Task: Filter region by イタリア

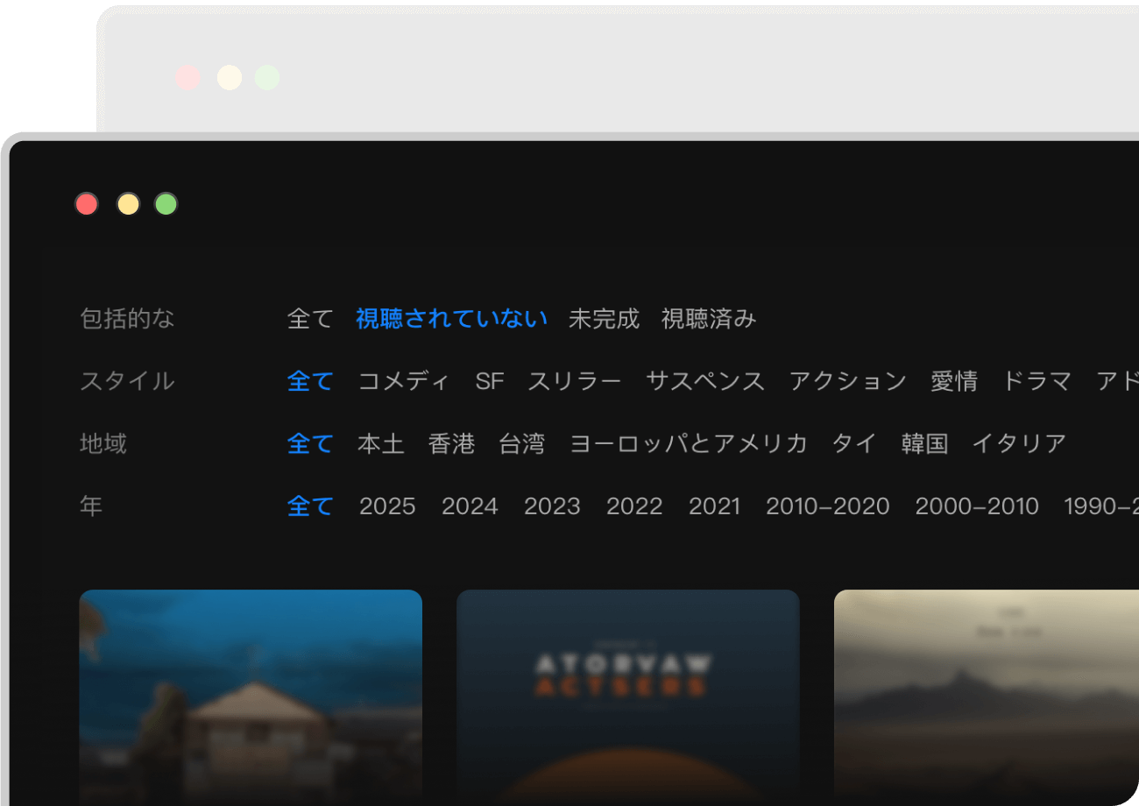Action: 1019,444
